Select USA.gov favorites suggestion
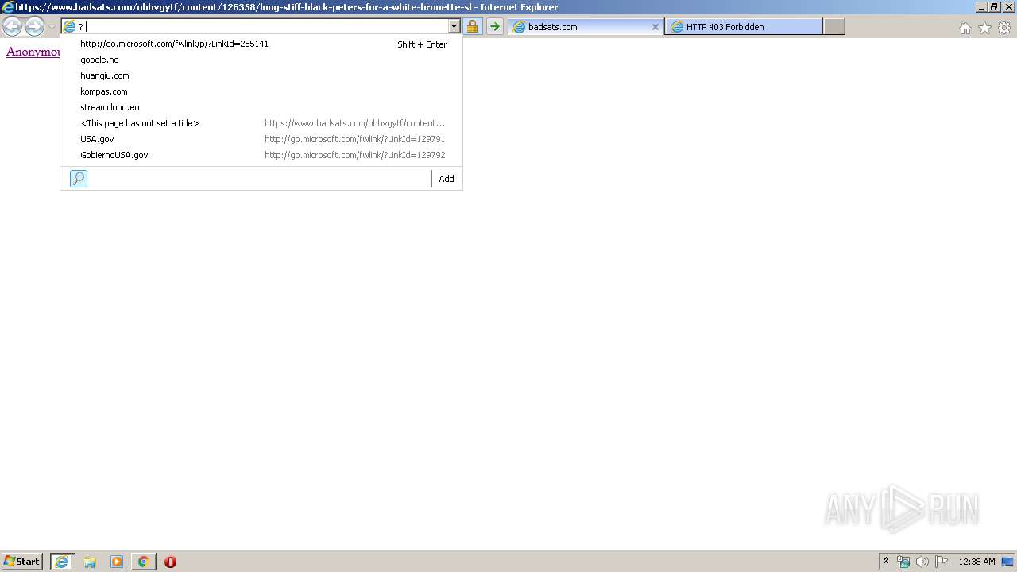 click(x=261, y=139)
